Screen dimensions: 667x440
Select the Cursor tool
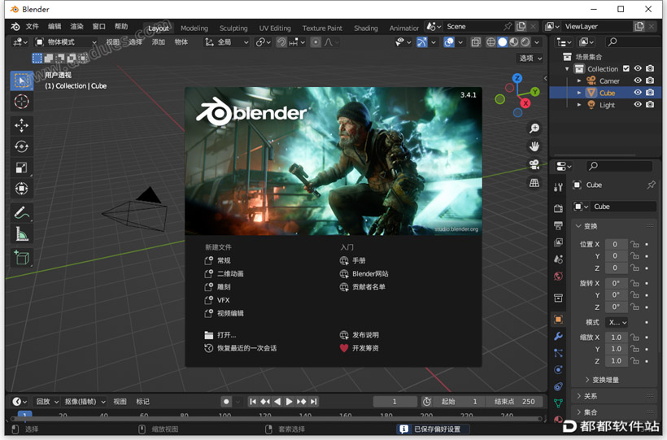coord(21,102)
